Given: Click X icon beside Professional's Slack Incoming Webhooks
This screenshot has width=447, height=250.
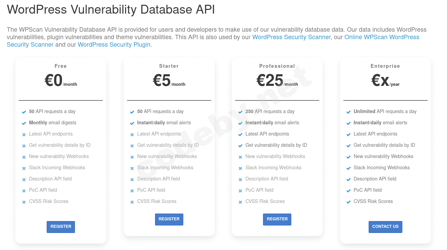Looking at the screenshot, I should [240, 168].
